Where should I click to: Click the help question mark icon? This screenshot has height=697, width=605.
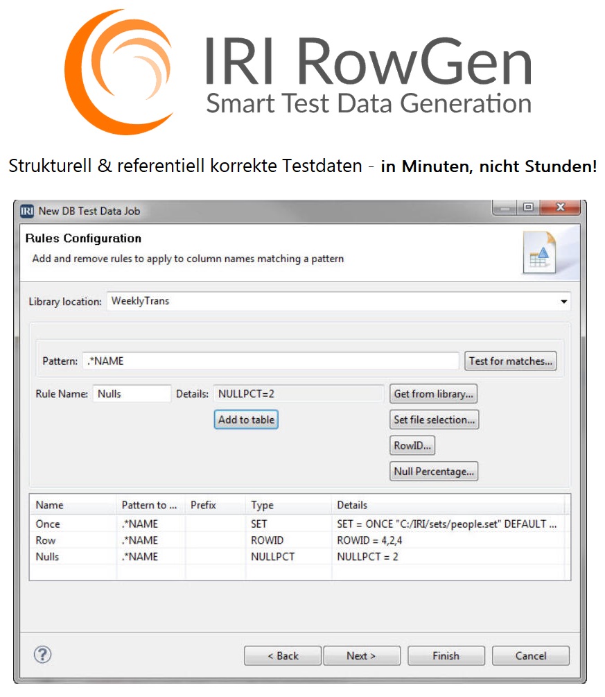43,655
